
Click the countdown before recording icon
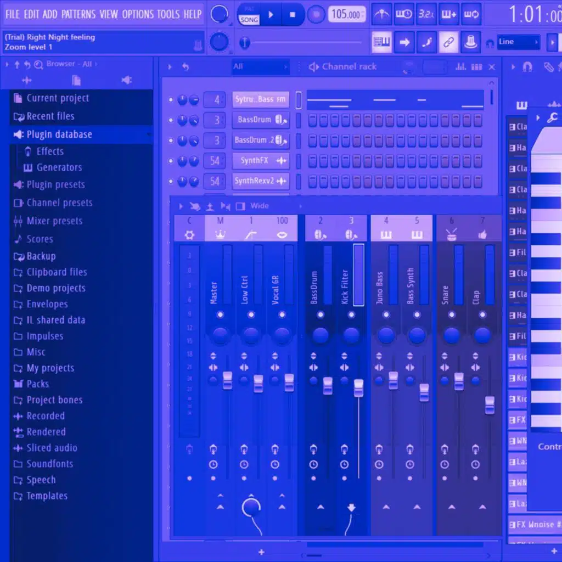(x=426, y=14)
